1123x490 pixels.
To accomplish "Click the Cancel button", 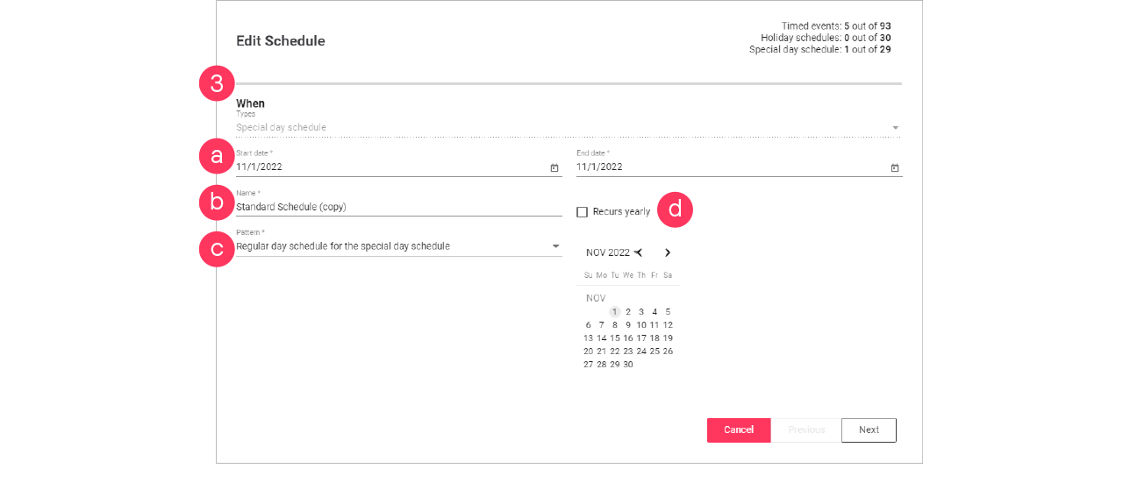I will click(739, 430).
